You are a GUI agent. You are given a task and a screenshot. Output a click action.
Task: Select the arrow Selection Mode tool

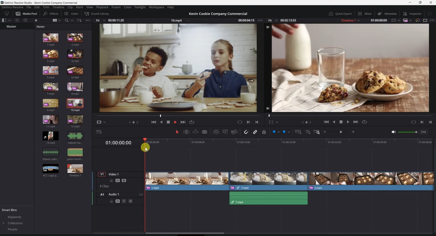point(177,132)
